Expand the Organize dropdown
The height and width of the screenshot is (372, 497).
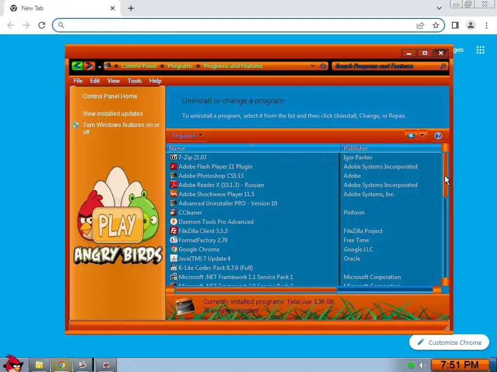tap(188, 136)
